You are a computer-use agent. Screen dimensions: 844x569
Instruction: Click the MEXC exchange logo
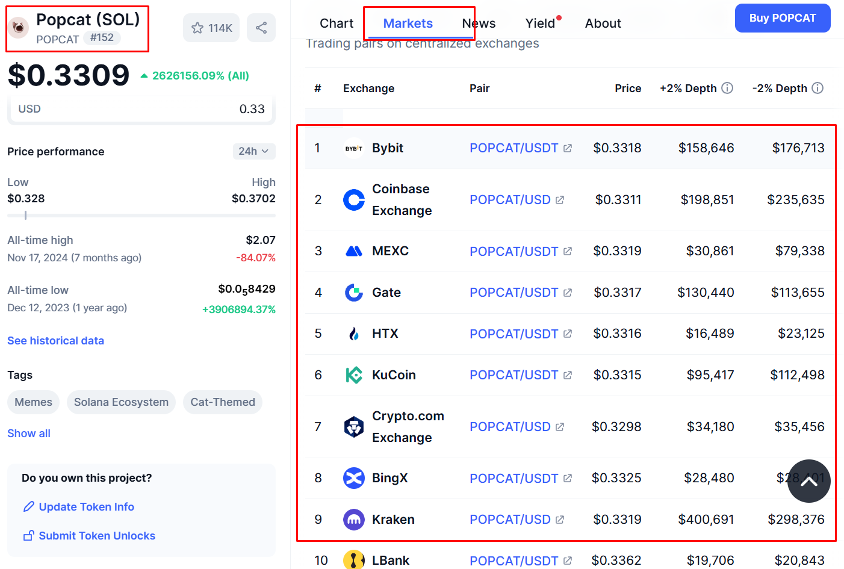pyautogui.click(x=354, y=251)
